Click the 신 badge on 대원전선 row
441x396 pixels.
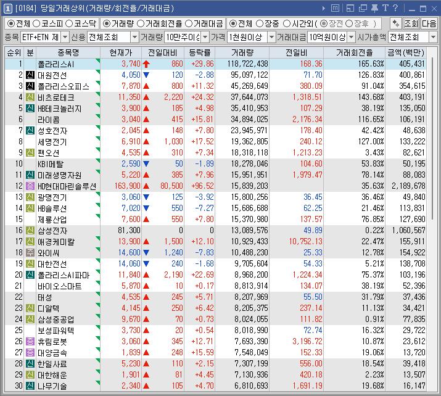pos(30,75)
